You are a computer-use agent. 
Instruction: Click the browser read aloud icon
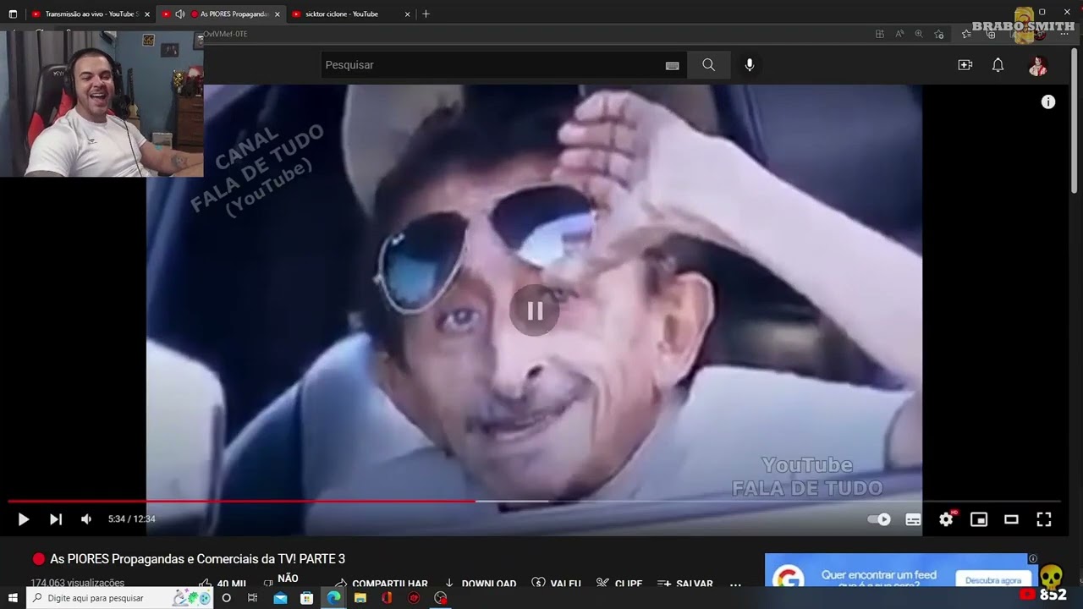tap(899, 34)
